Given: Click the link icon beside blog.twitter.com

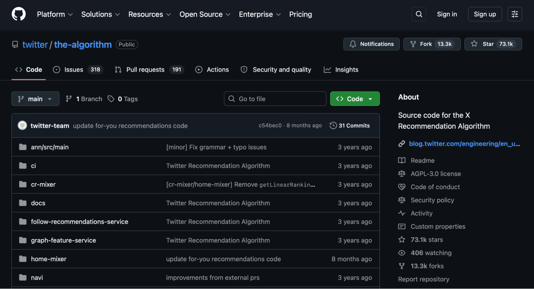Looking at the screenshot, I should 402,144.
